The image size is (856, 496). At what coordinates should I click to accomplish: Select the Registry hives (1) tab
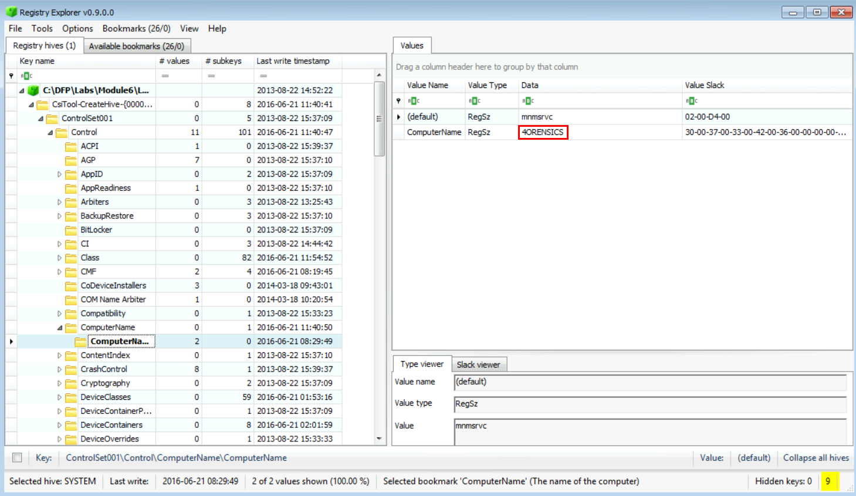tap(44, 45)
